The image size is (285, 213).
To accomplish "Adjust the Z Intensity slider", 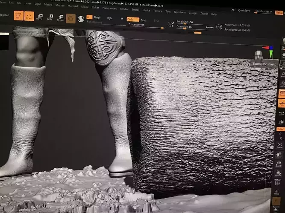I will (146, 25).
